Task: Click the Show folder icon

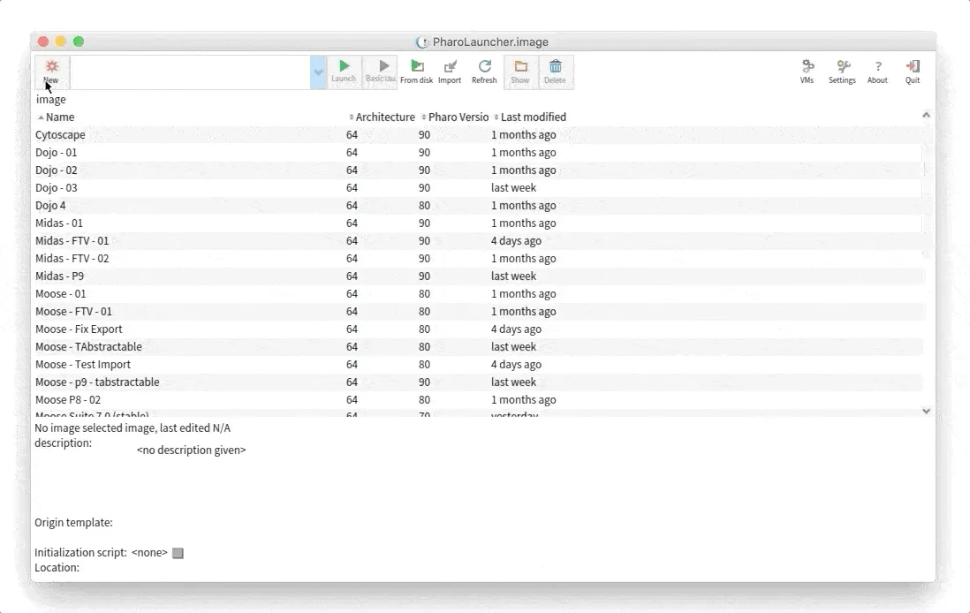Action: click(520, 72)
